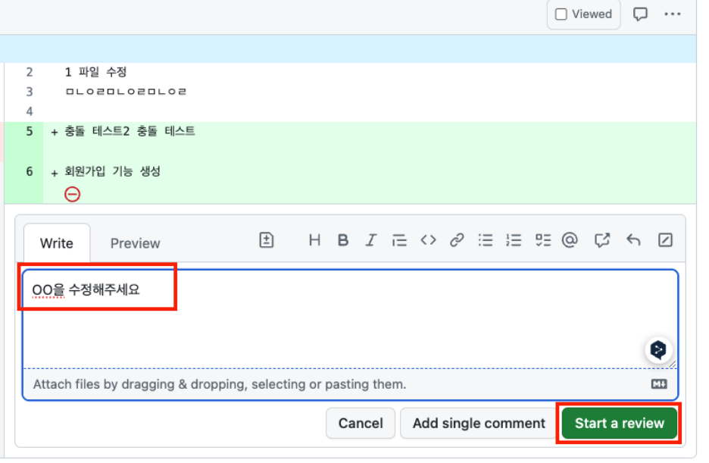Image resolution: width=709 pixels, height=463 pixels.
Task: Check the Viewed checkbox
Action: (561, 14)
